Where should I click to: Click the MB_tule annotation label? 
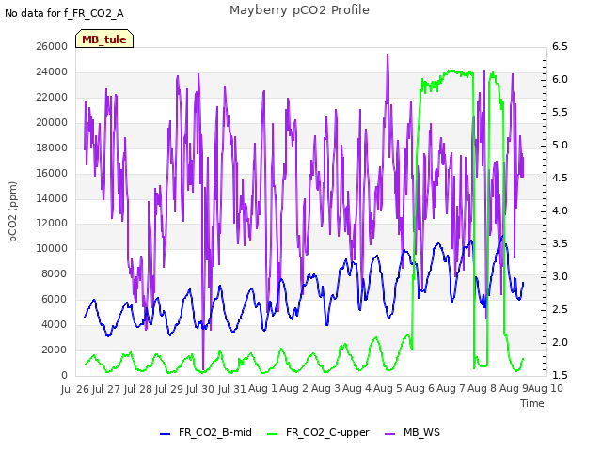pyautogui.click(x=104, y=39)
